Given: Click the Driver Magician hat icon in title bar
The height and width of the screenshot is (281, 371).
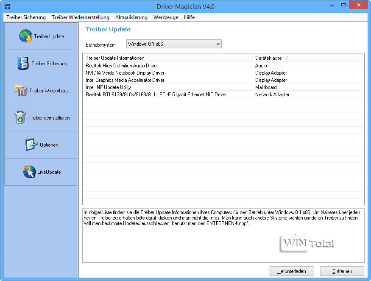Looking at the screenshot, I should 8,6.
